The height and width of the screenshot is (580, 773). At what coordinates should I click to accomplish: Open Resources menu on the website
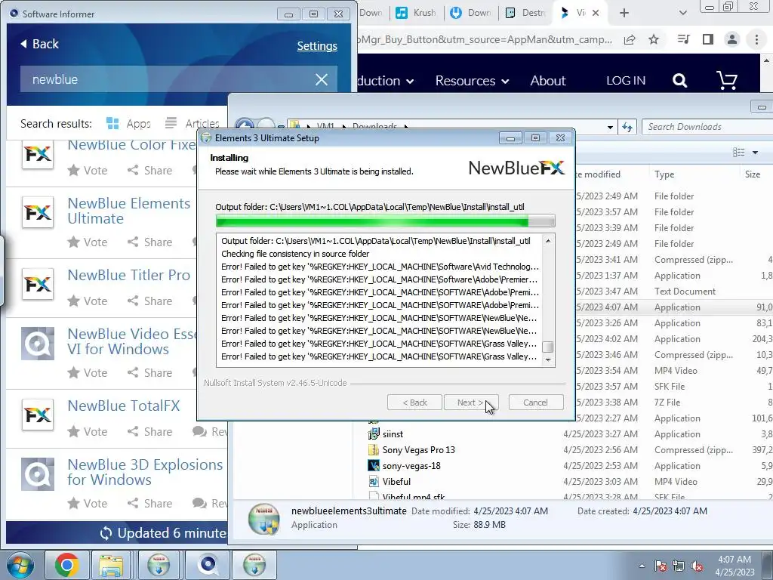[472, 80]
